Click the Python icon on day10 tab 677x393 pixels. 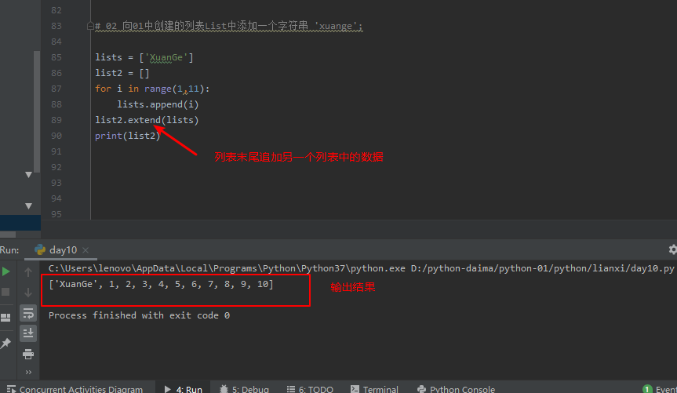pyautogui.click(x=40, y=249)
